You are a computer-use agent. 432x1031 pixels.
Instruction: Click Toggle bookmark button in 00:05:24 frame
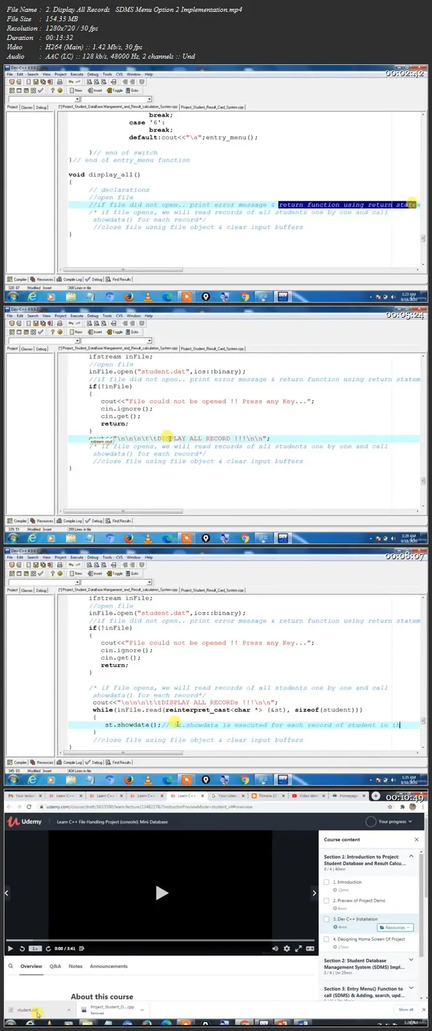[x=115, y=331]
